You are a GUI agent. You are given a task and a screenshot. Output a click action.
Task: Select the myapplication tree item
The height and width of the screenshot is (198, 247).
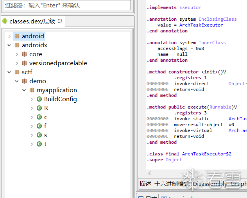pos(57,90)
